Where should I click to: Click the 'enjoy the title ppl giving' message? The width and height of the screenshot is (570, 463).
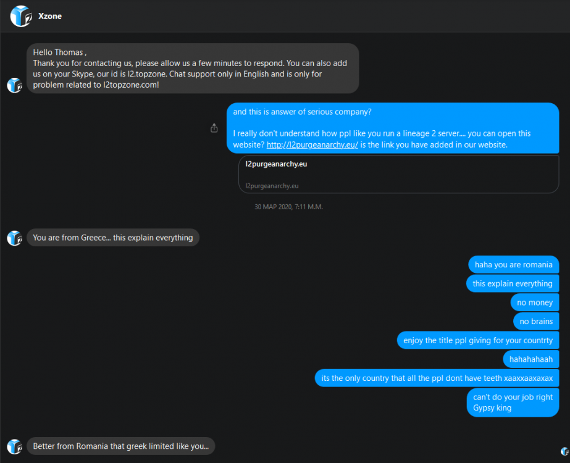478,340
